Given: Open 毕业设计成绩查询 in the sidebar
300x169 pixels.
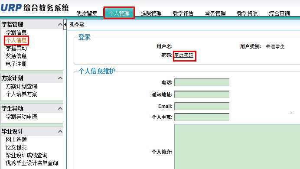Looking at the screenshot, I should point(26,155).
